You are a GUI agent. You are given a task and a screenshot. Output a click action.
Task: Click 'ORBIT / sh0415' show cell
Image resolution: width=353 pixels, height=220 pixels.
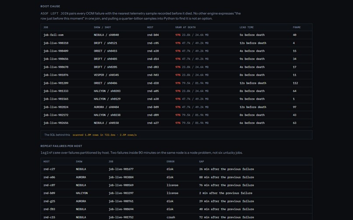pyautogui.click(x=106, y=51)
